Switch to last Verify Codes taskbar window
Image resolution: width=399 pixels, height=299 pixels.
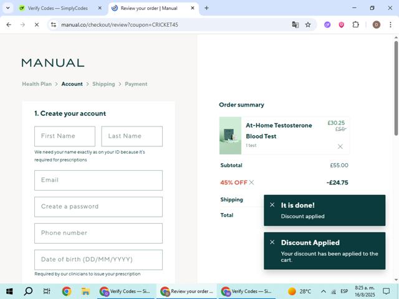(247, 291)
